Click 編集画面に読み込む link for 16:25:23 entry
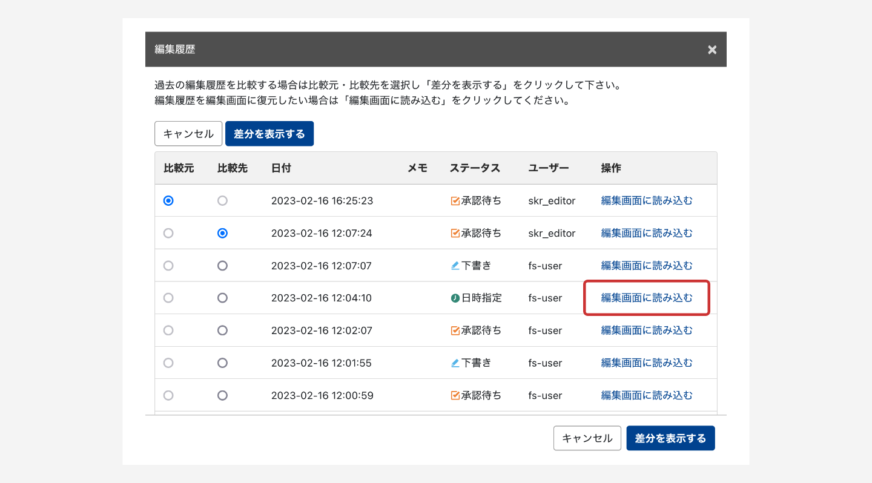The width and height of the screenshot is (872, 483). [646, 201]
